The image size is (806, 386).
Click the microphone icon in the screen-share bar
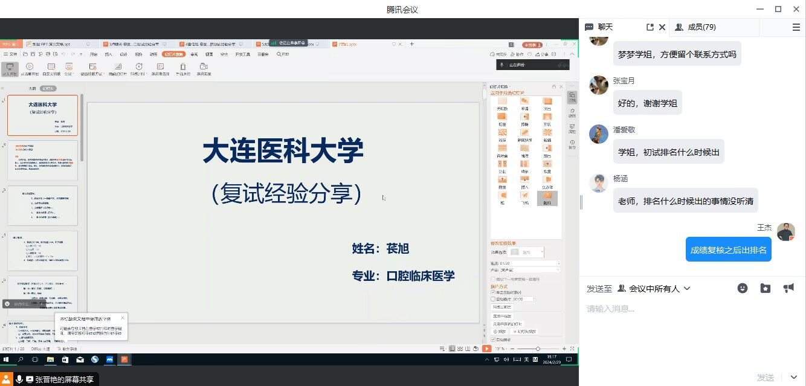[x=19, y=379]
